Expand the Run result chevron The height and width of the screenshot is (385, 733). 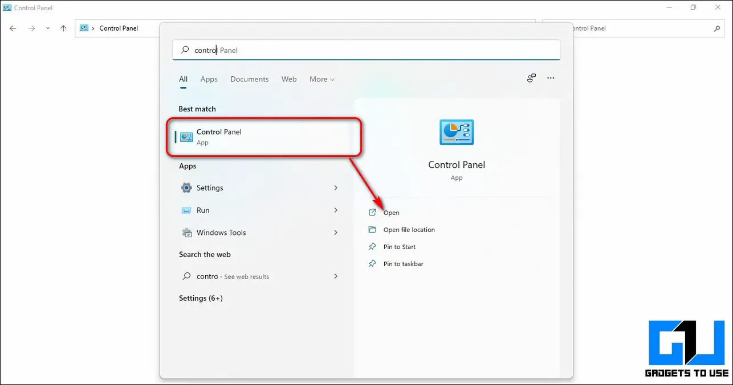point(336,210)
